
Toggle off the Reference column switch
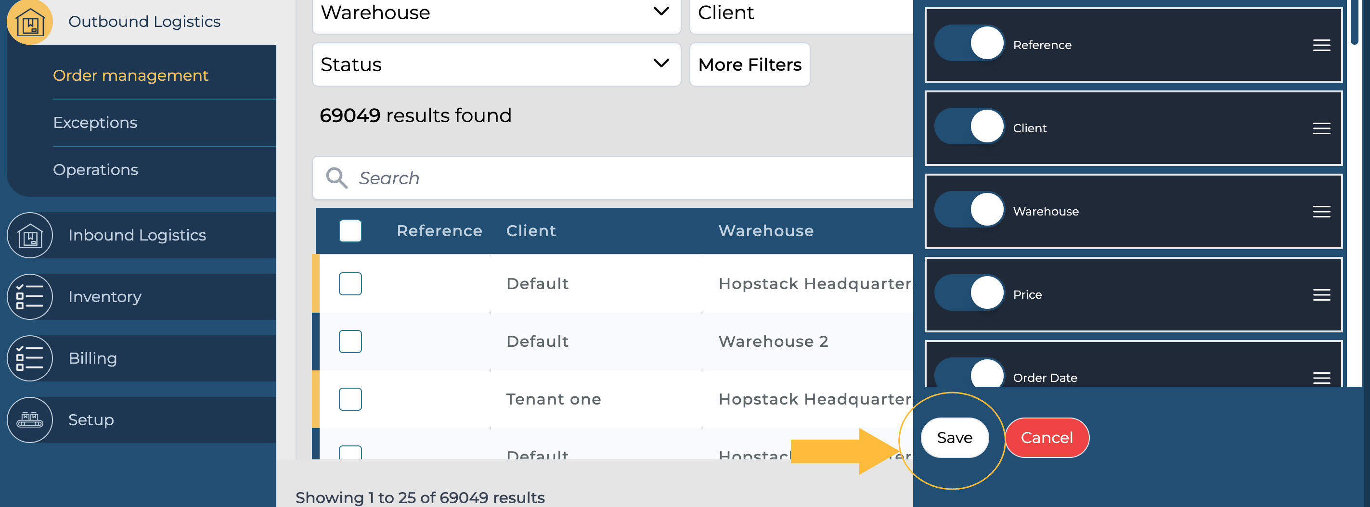coord(969,44)
